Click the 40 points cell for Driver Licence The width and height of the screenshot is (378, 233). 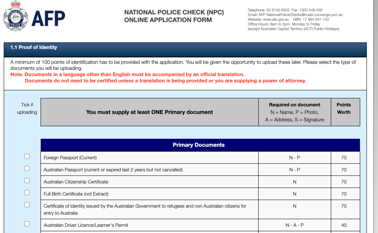point(344,225)
